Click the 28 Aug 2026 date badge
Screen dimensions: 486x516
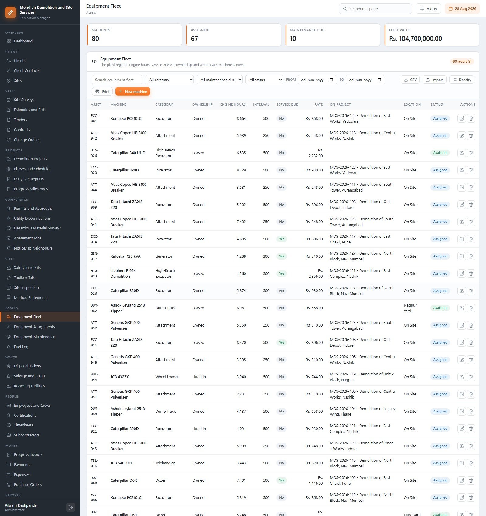[462, 9]
